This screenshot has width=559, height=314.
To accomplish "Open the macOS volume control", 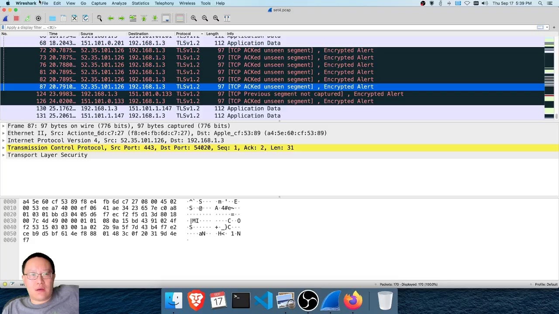I will [485, 3].
